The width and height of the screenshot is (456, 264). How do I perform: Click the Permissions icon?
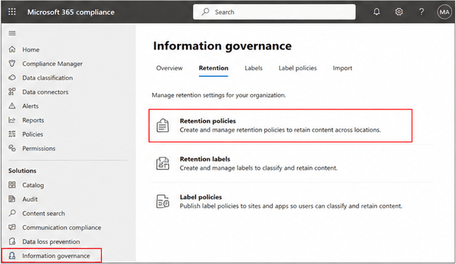pyautogui.click(x=12, y=148)
